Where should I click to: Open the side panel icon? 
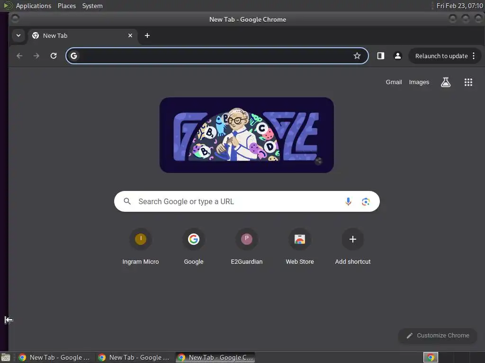tap(380, 56)
